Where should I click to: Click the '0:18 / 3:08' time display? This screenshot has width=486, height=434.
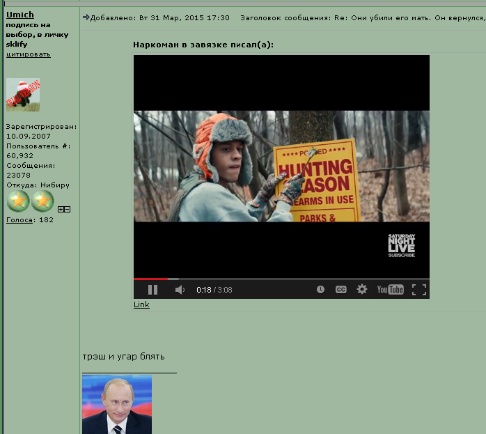pyautogui.click(x=214, y=290)
